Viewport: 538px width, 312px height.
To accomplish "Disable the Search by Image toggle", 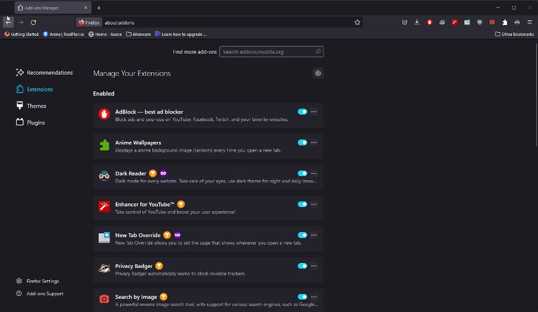I will pos(302,296).
